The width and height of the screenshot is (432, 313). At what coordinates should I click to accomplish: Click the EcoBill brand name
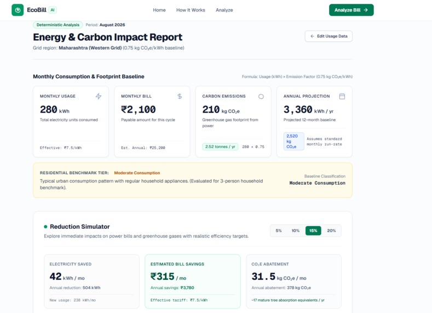point(37,10)
